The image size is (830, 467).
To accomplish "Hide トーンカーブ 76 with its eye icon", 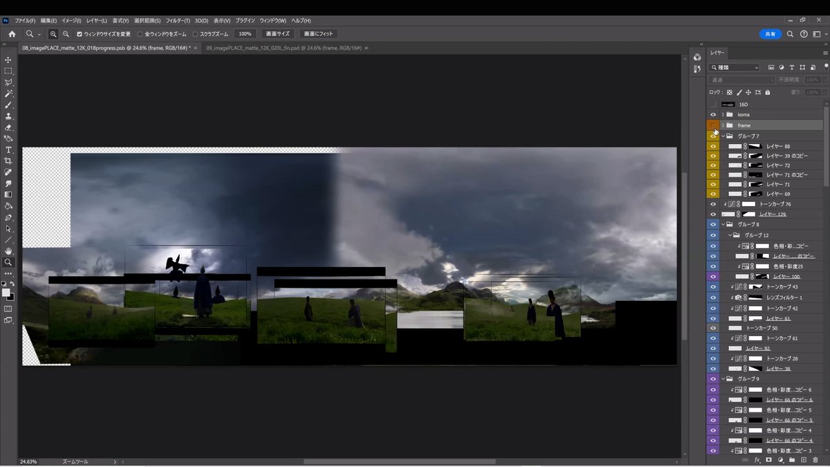I will tap(713, 204).
